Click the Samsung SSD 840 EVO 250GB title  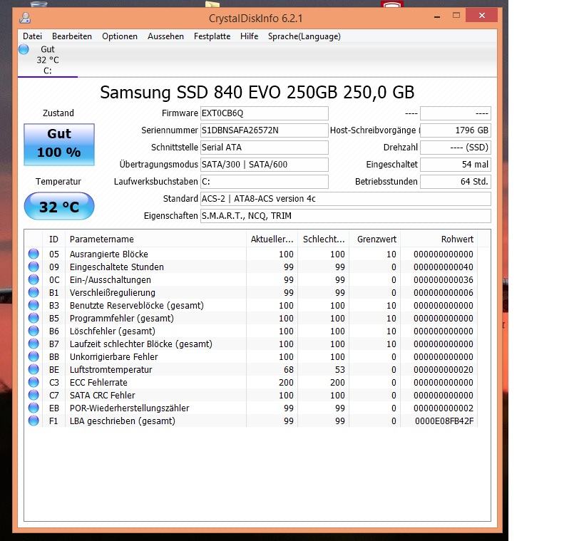tap(257, 92)
